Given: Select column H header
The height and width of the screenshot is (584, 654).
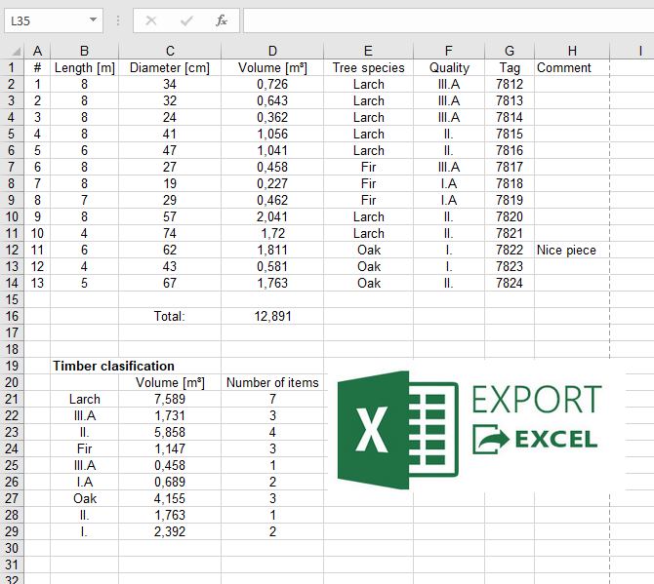Looking at the screenshot, I should (x=572, y=51).
